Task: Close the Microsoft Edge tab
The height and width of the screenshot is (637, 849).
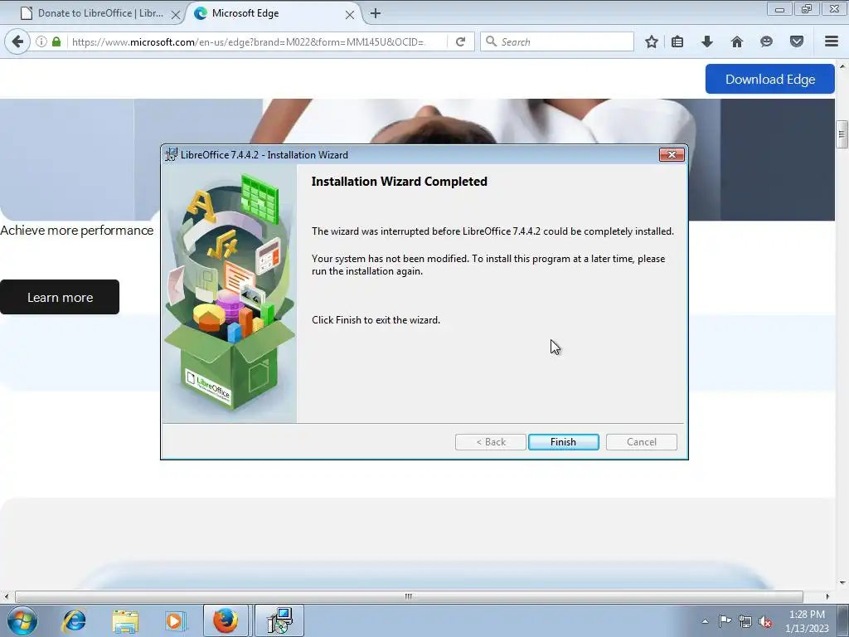Action: coord(350,15)
